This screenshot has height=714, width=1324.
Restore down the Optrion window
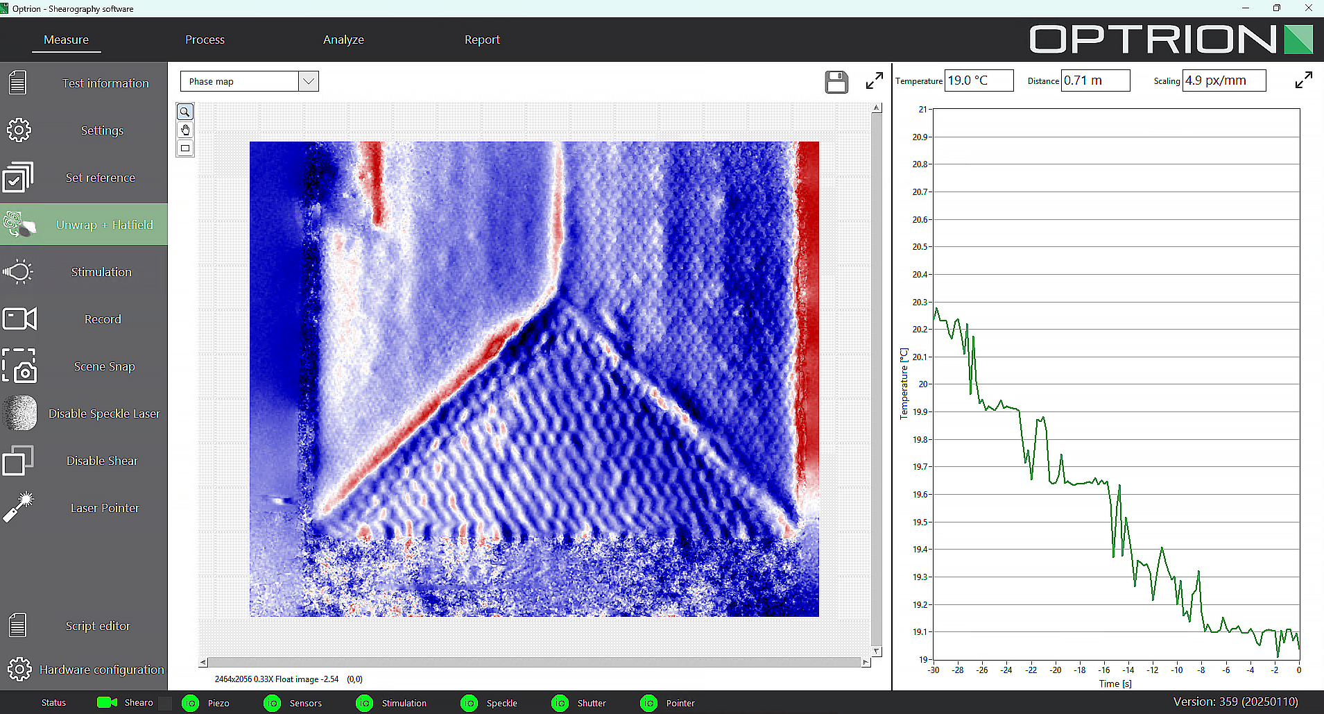tap(1277, 8)
